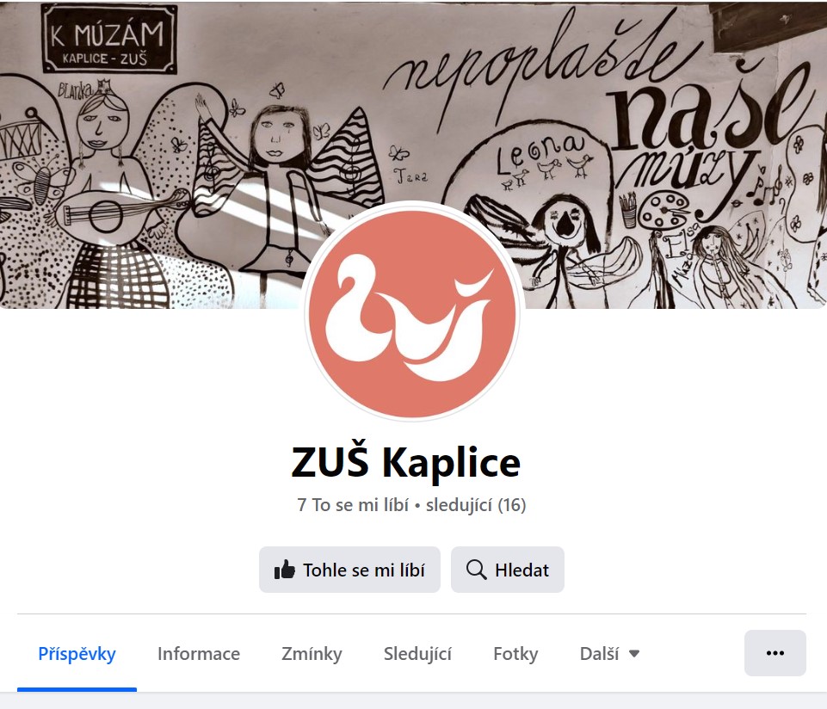Open the Informace tab

pyautogui.click(x=198, y=654)
